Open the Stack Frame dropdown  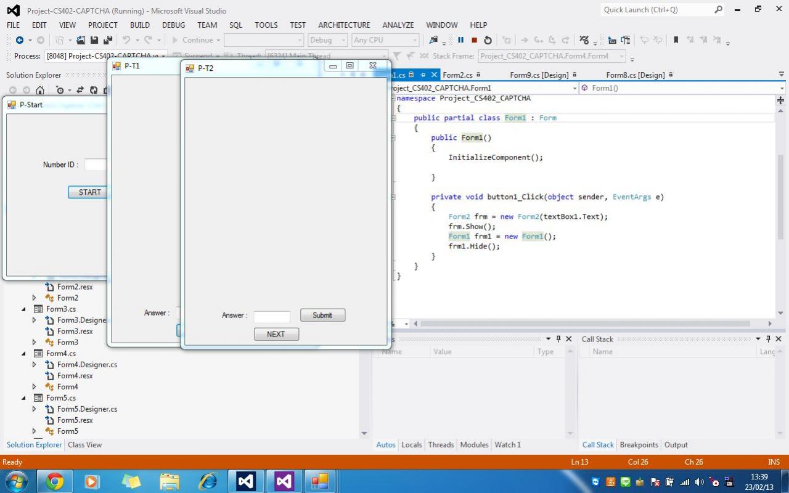[x=622, y=56]
